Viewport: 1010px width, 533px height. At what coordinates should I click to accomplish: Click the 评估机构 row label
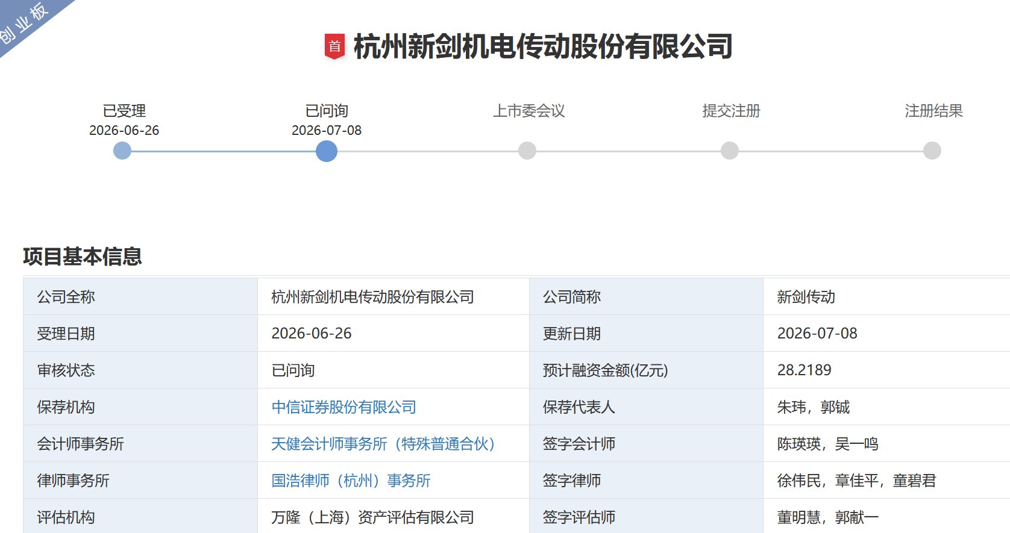tap(66, 517)
